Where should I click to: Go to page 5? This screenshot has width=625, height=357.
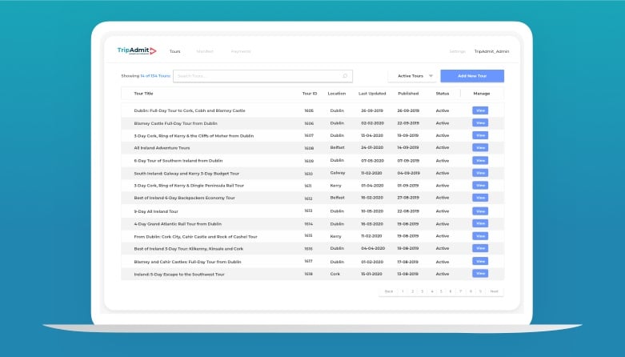click(x=441, y=291)
